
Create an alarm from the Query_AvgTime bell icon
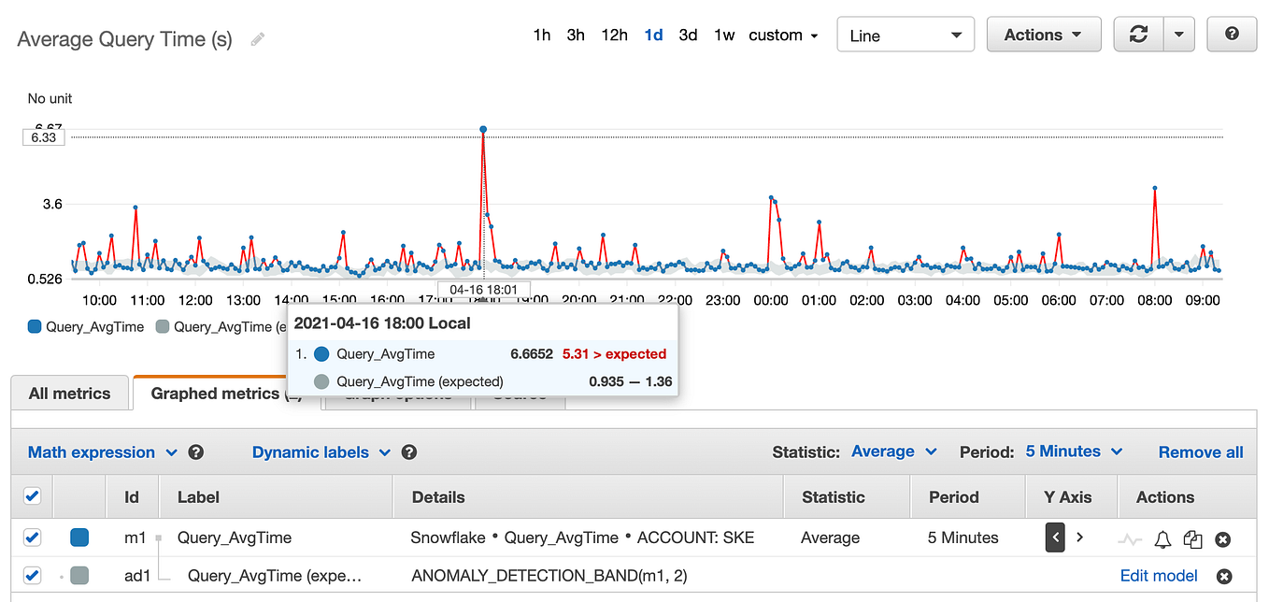[1162, 539]
